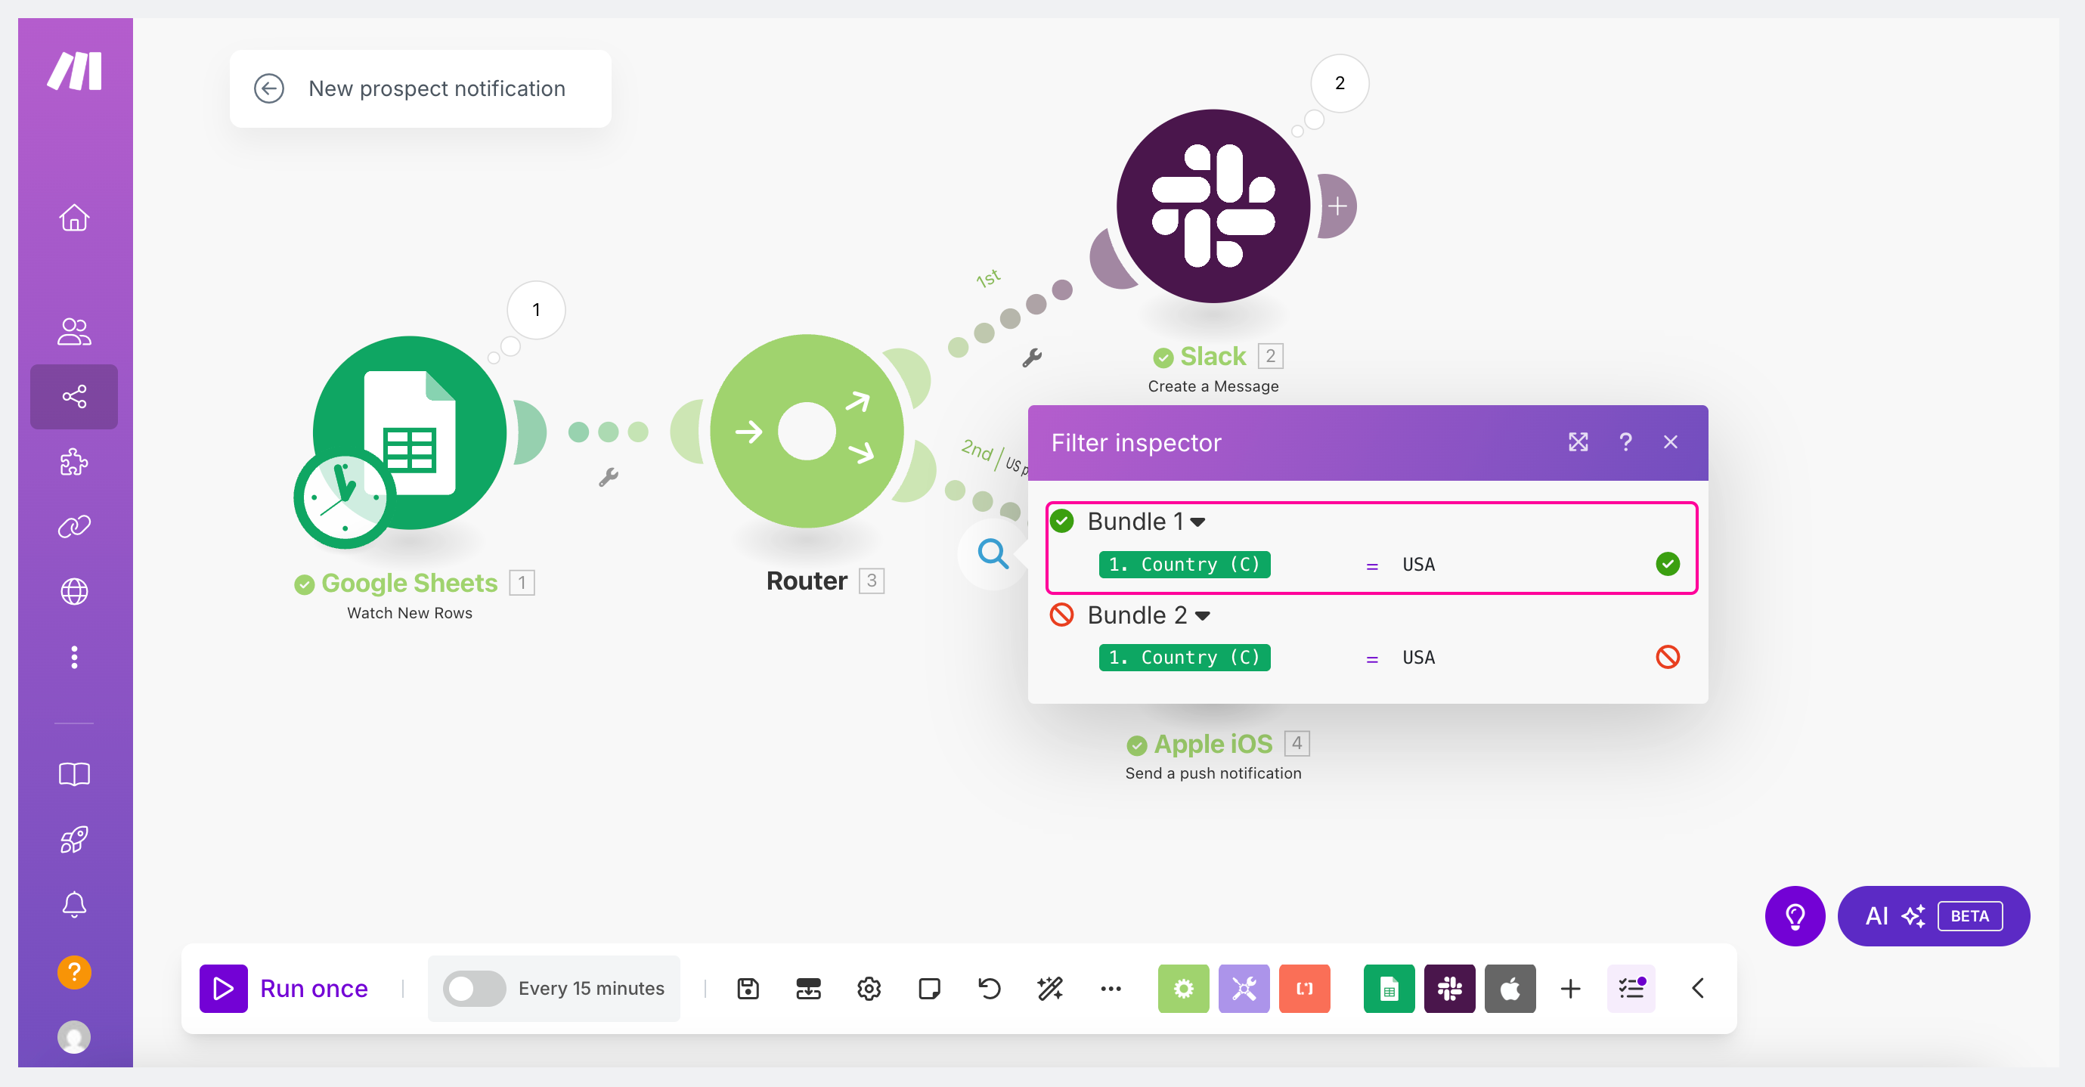This screenshot has height=1087, width=2085.
Task: Click the Slack module icon
Action: 1213,206
